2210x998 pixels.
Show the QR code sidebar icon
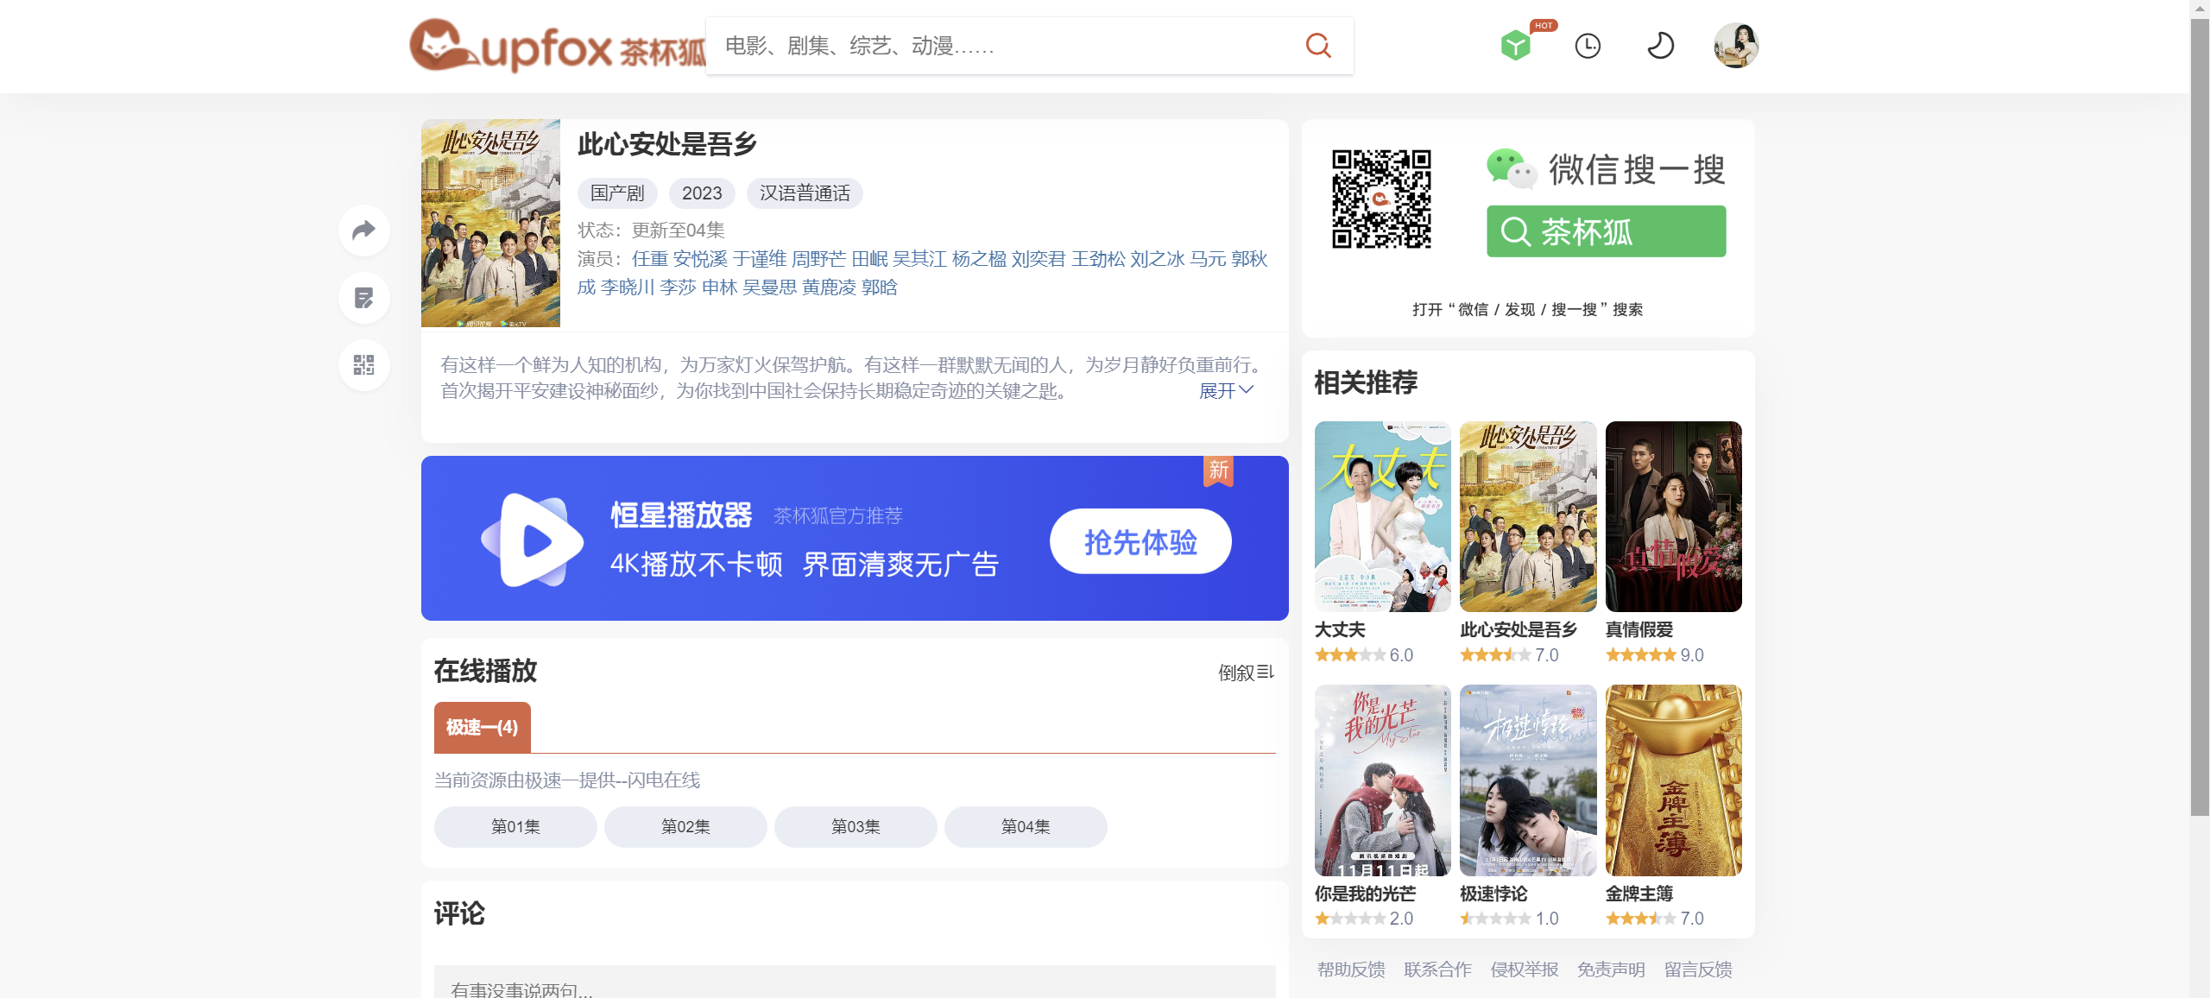click(364, 365)
